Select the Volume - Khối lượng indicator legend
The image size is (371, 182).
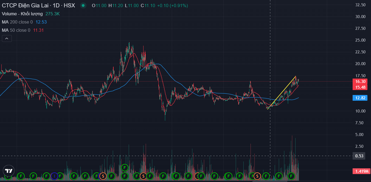pos(22,14)
